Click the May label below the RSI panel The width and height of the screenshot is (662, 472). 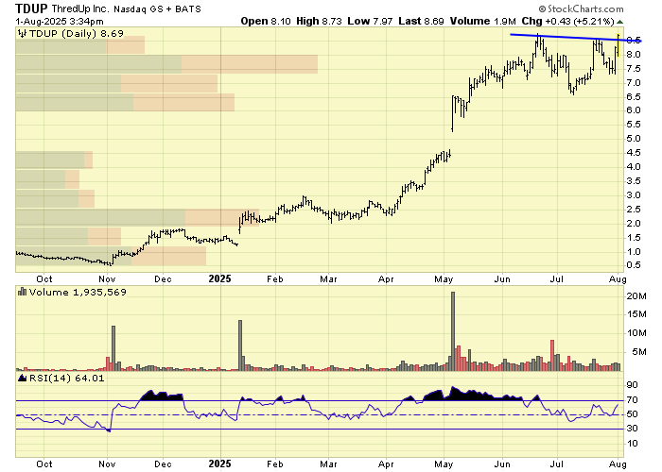coord(444,464)
